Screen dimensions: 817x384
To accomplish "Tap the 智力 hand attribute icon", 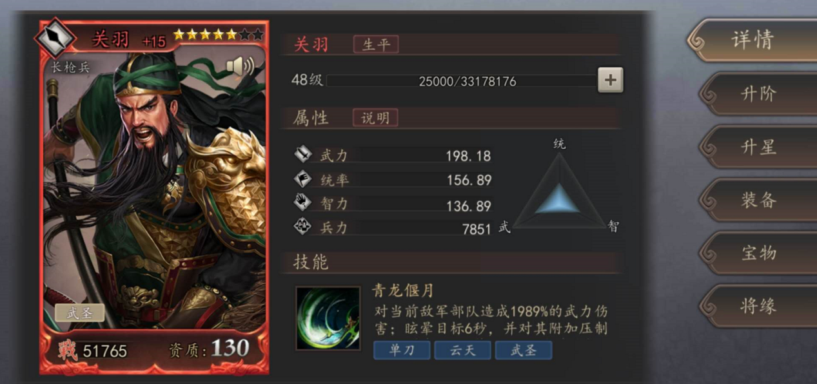I will pos(303,202).
